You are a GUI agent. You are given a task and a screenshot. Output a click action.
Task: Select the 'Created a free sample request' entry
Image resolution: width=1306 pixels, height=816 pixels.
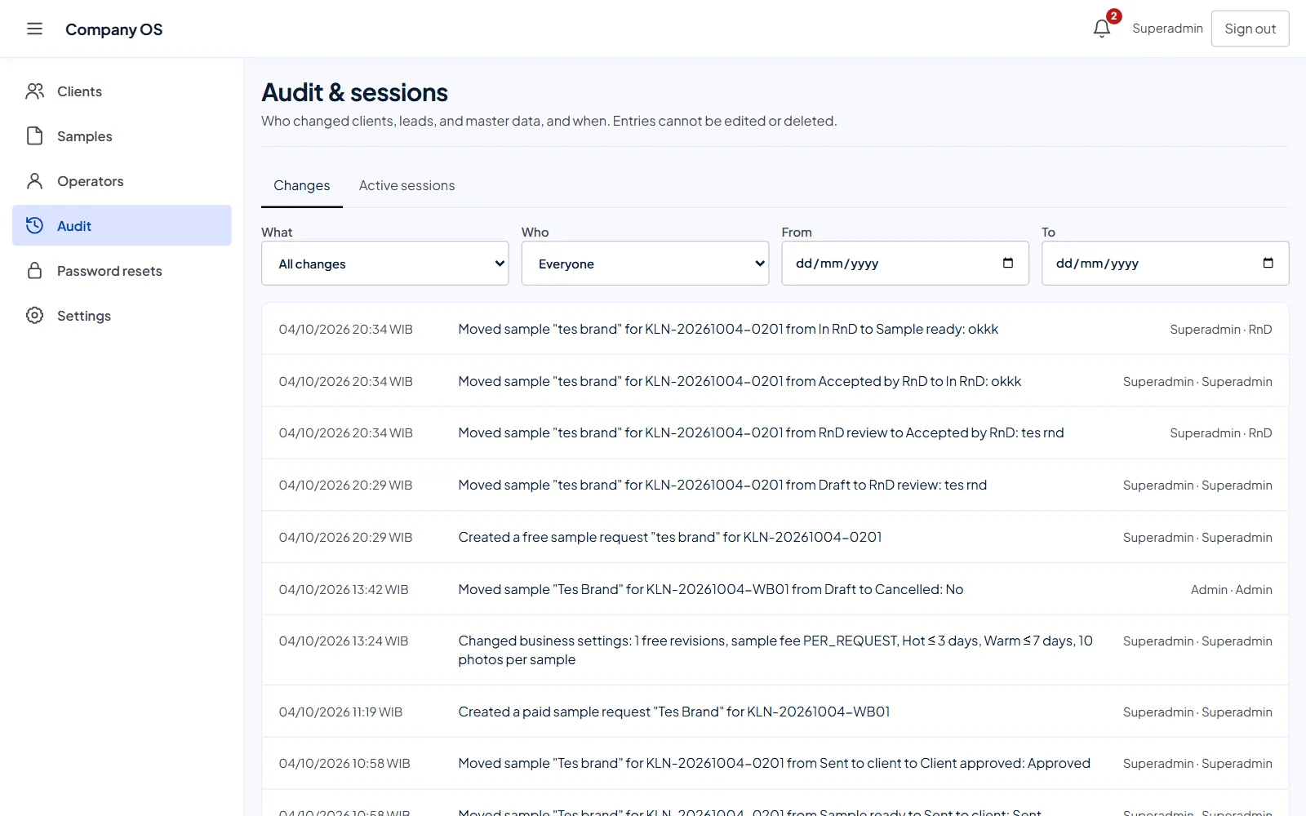pyautogui.click(x=775, y=537)
